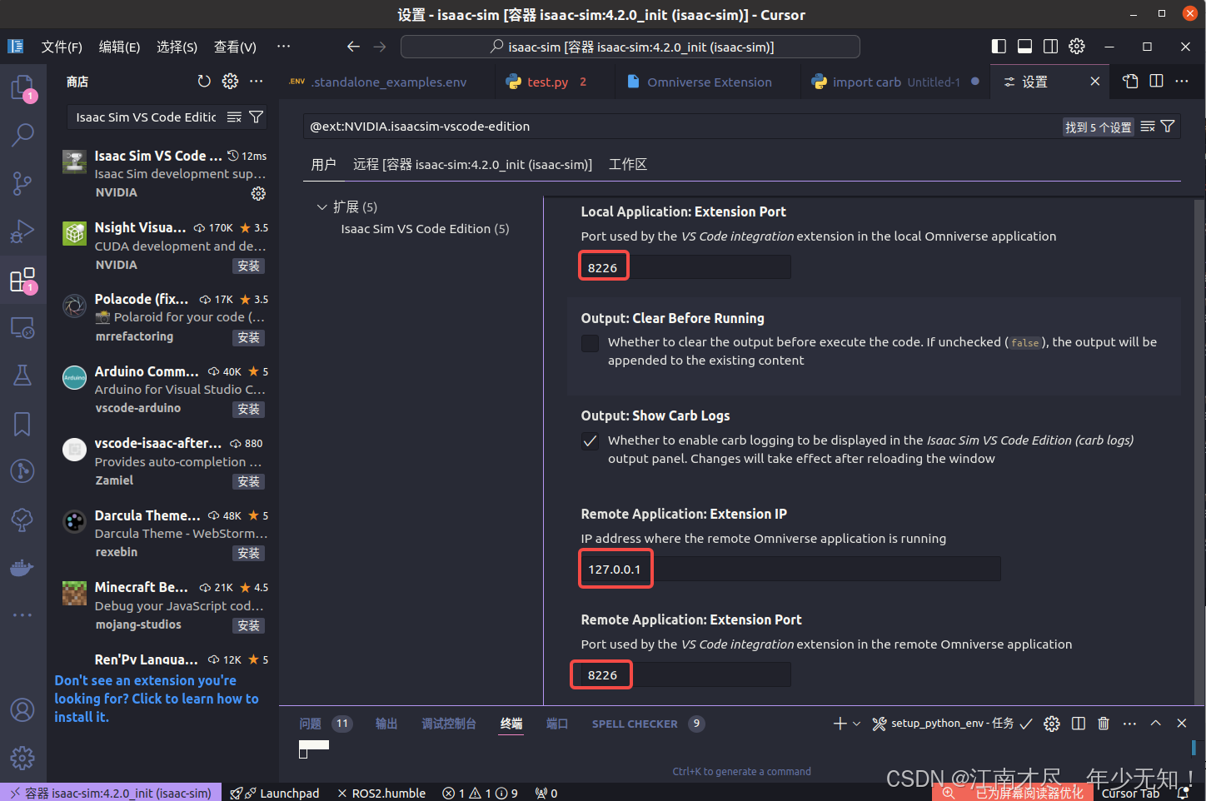Open the 查看(V) menu
The image size is (1206, 801).
(235, 47)
